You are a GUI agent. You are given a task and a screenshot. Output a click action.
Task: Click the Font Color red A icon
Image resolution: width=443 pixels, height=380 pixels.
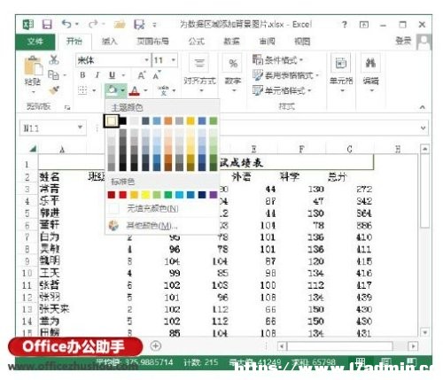coord(135,90)
